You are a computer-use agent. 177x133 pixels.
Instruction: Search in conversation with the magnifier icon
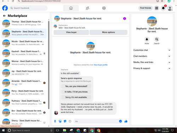(157, 39)
